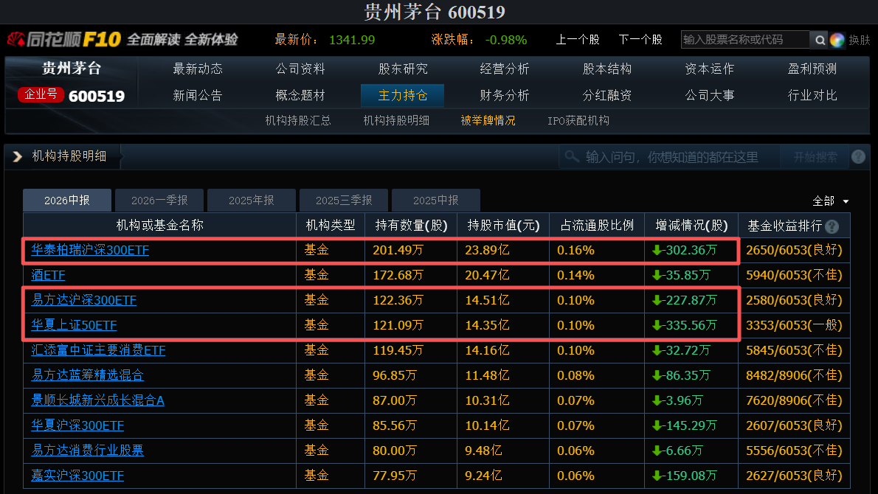Open the 华夏沪深300ETF fund link
Screen dimensions: 878x494
[x=77, y=425]
